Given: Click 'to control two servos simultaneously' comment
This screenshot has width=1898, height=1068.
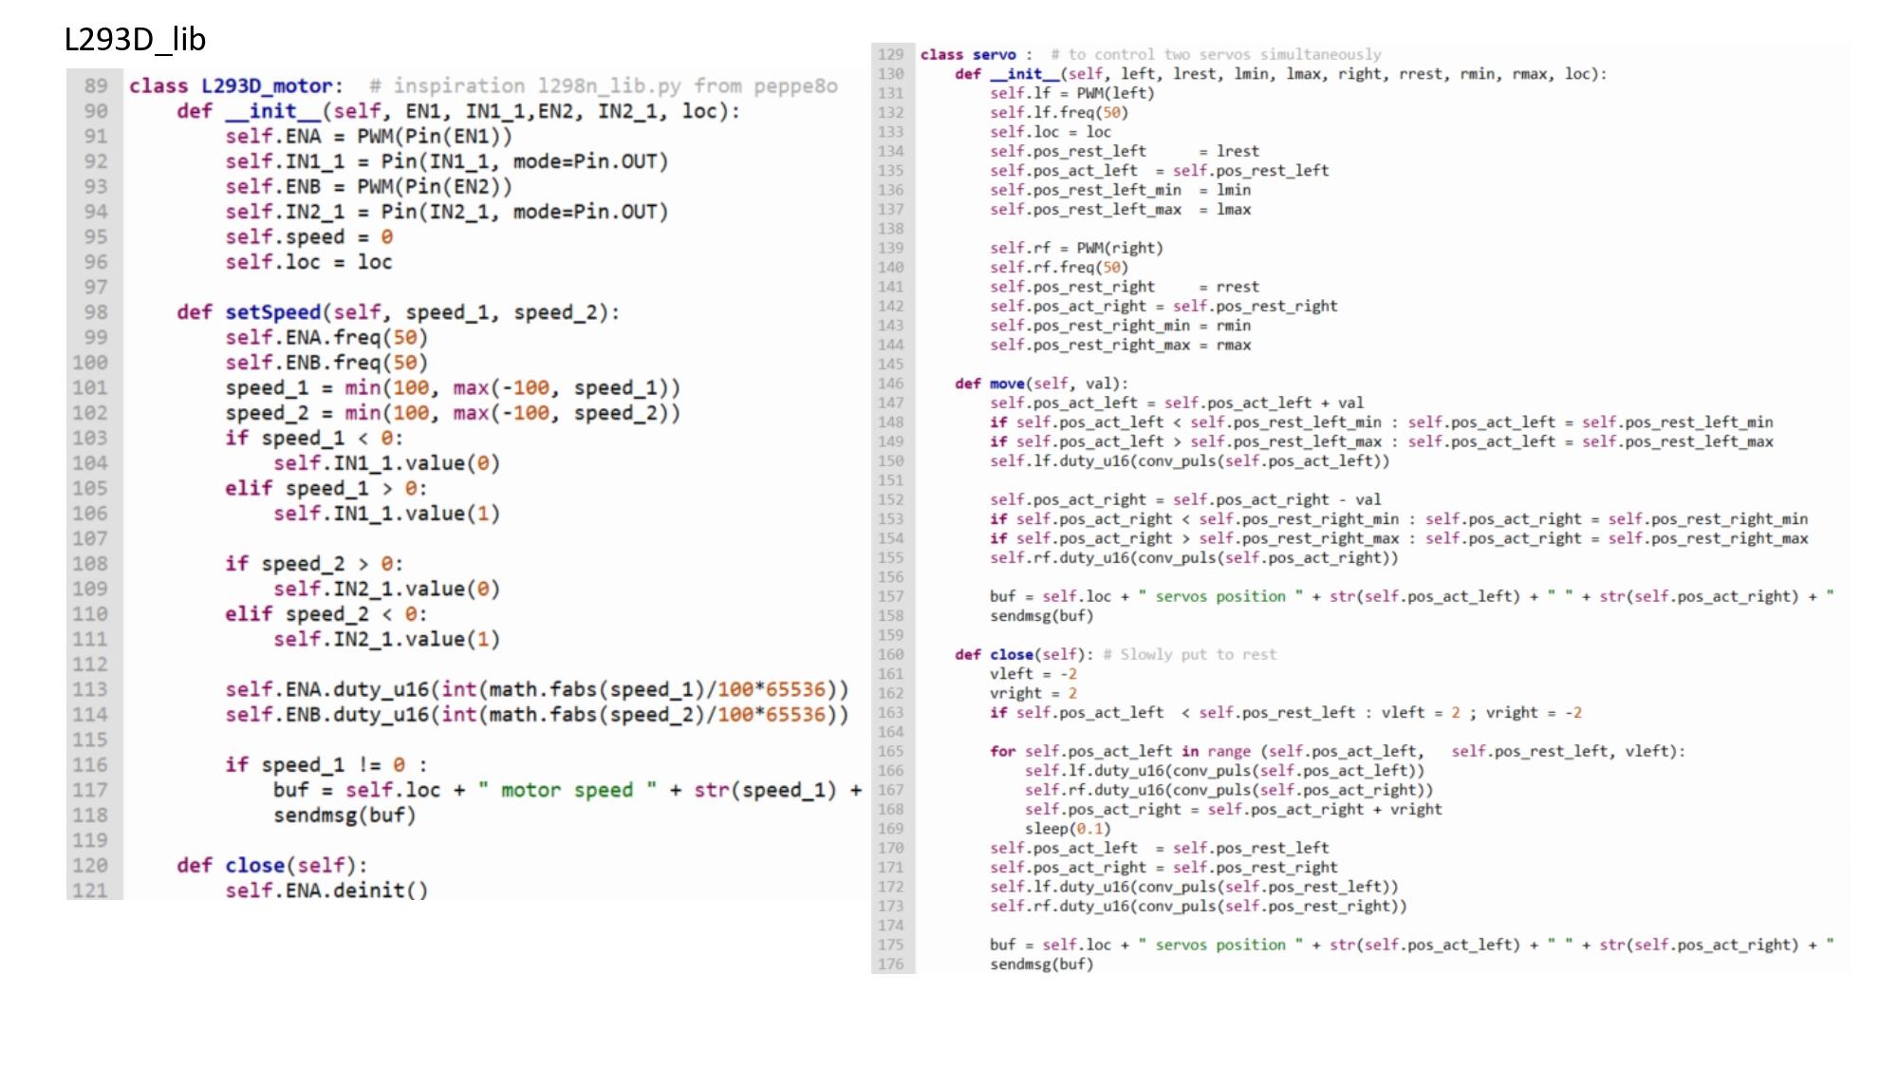Looking at the screenshot, I should (x=1216, y=55).
